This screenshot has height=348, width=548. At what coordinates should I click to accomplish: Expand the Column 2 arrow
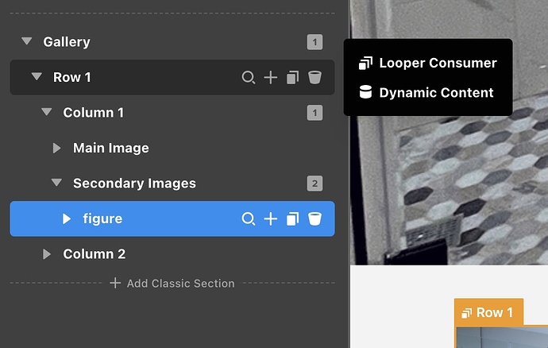(47, 254)
